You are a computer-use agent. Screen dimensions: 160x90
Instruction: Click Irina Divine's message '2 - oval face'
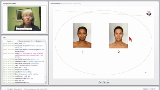(26, 76)
